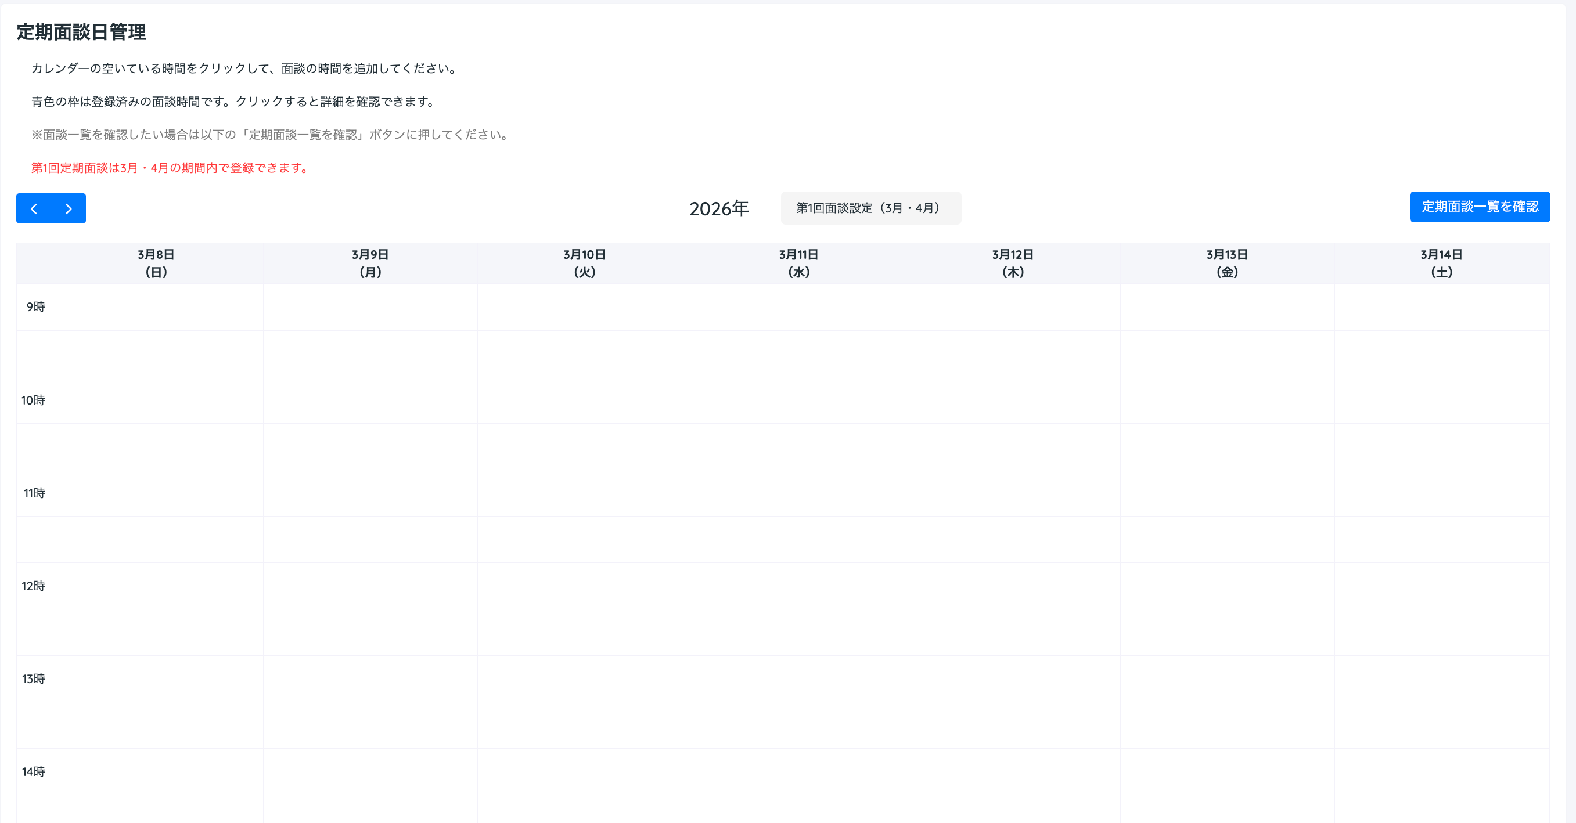
Task: Select 9時30分 slot on 3月11日 (水)
Action: [798, 353]
